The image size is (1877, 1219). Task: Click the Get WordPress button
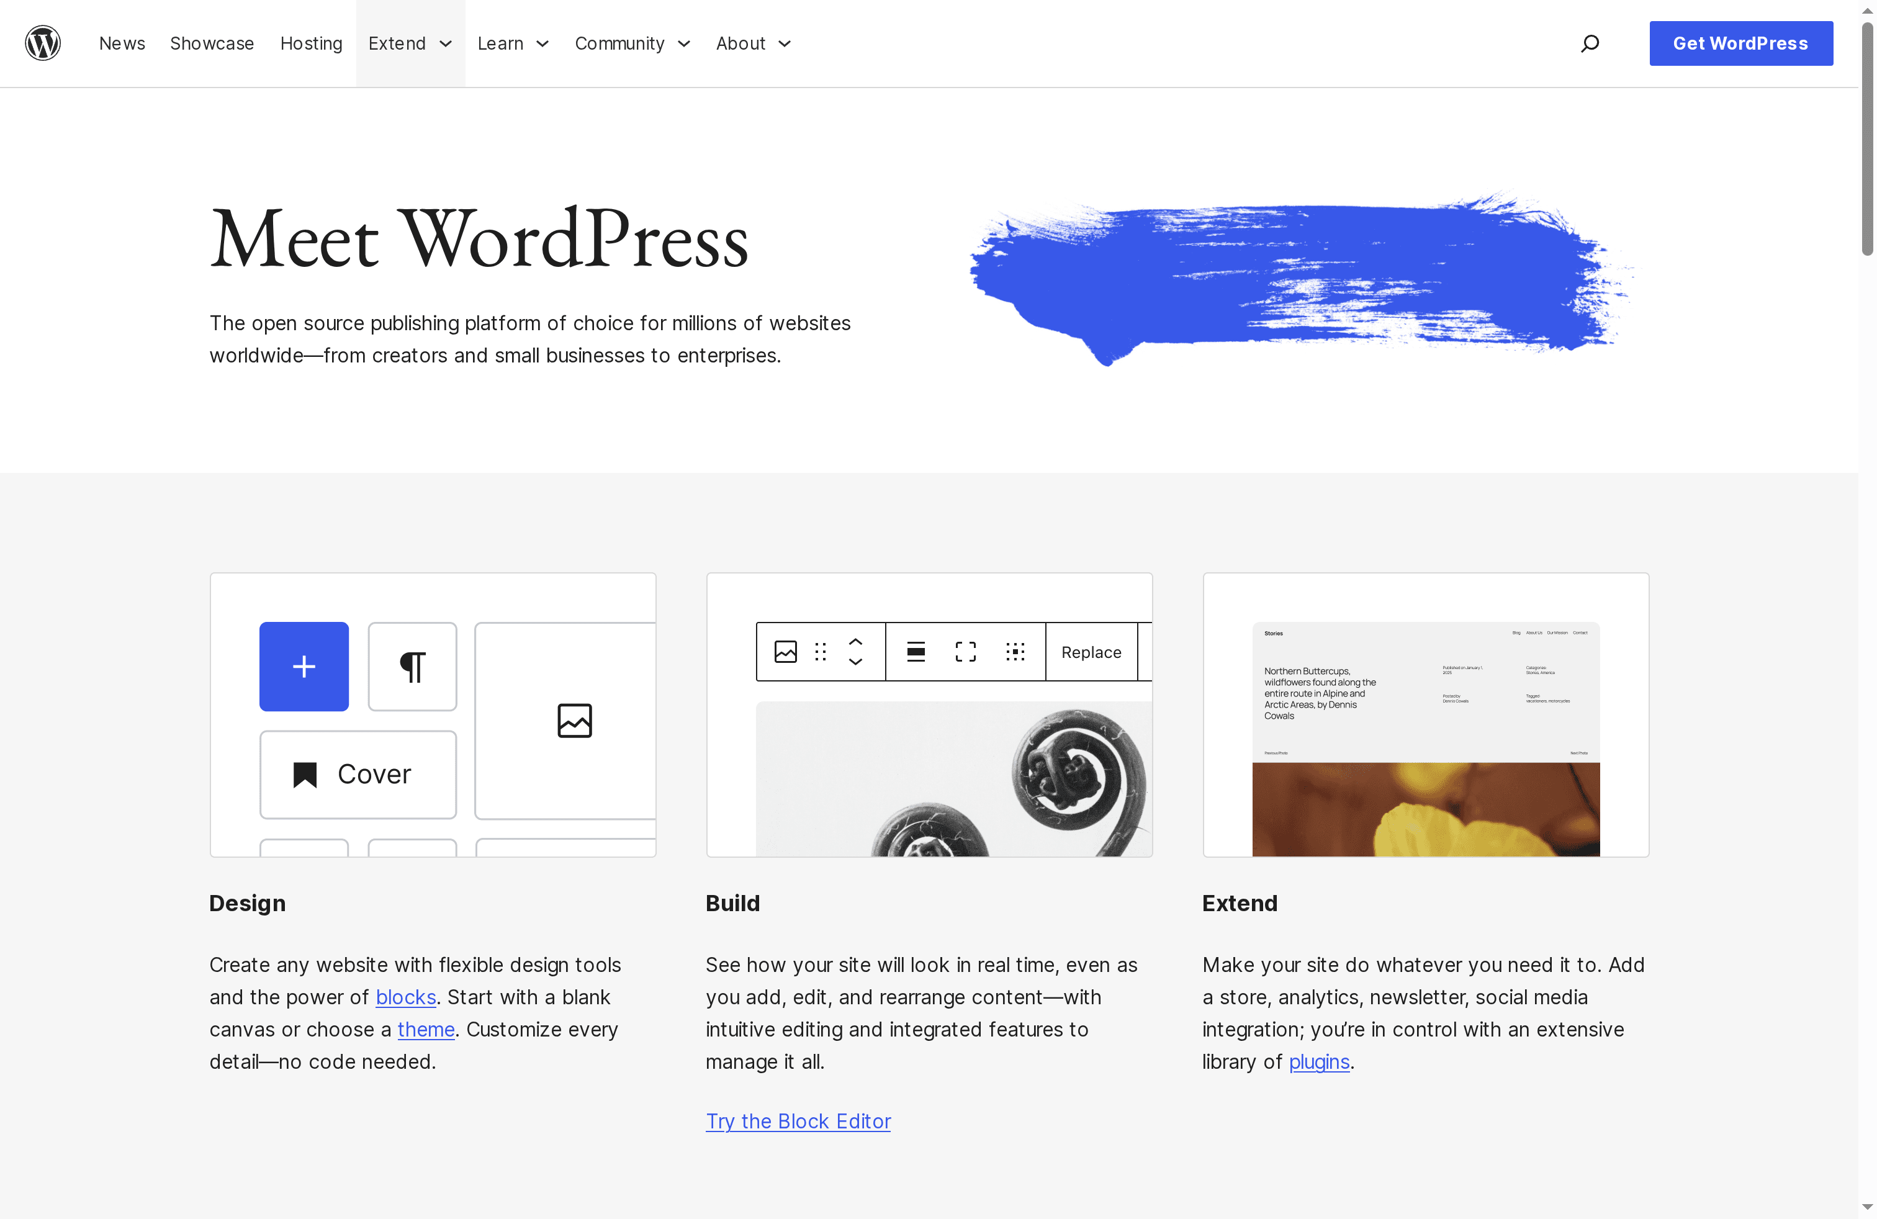coord(1740,43)
